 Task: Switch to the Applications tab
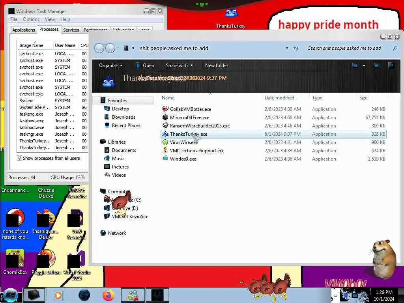click(23, 30)
